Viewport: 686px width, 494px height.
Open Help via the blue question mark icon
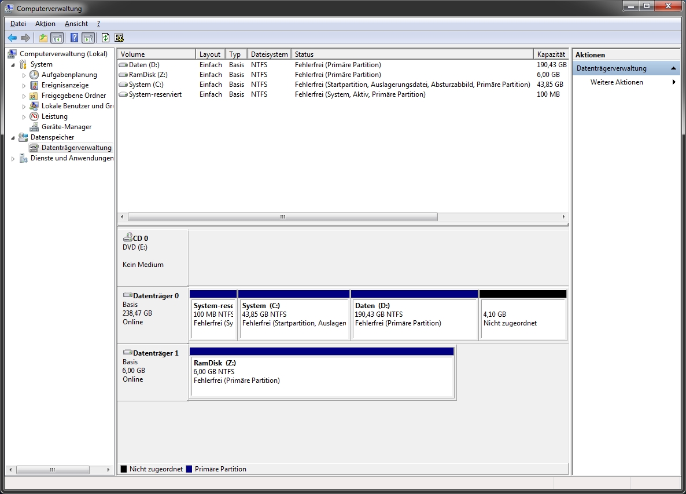click(x=74, y=38)
